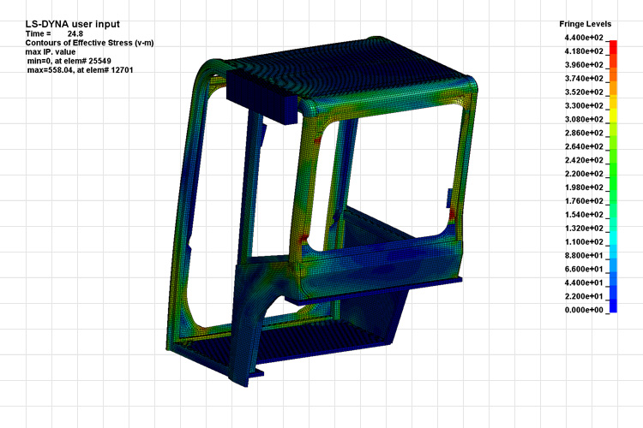Select the 2.860e+02 fringe value
Image resolution: width=643 pixels, height=428 pixels.
click(x=584, y=133)
